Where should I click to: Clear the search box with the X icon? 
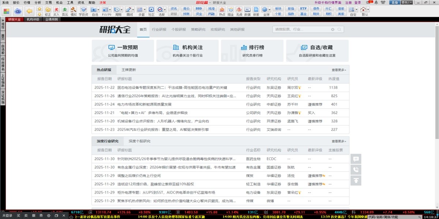coord(333,30)
